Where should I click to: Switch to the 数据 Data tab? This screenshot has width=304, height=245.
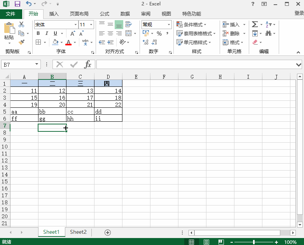pyautogui.click(x=125, y=14)
